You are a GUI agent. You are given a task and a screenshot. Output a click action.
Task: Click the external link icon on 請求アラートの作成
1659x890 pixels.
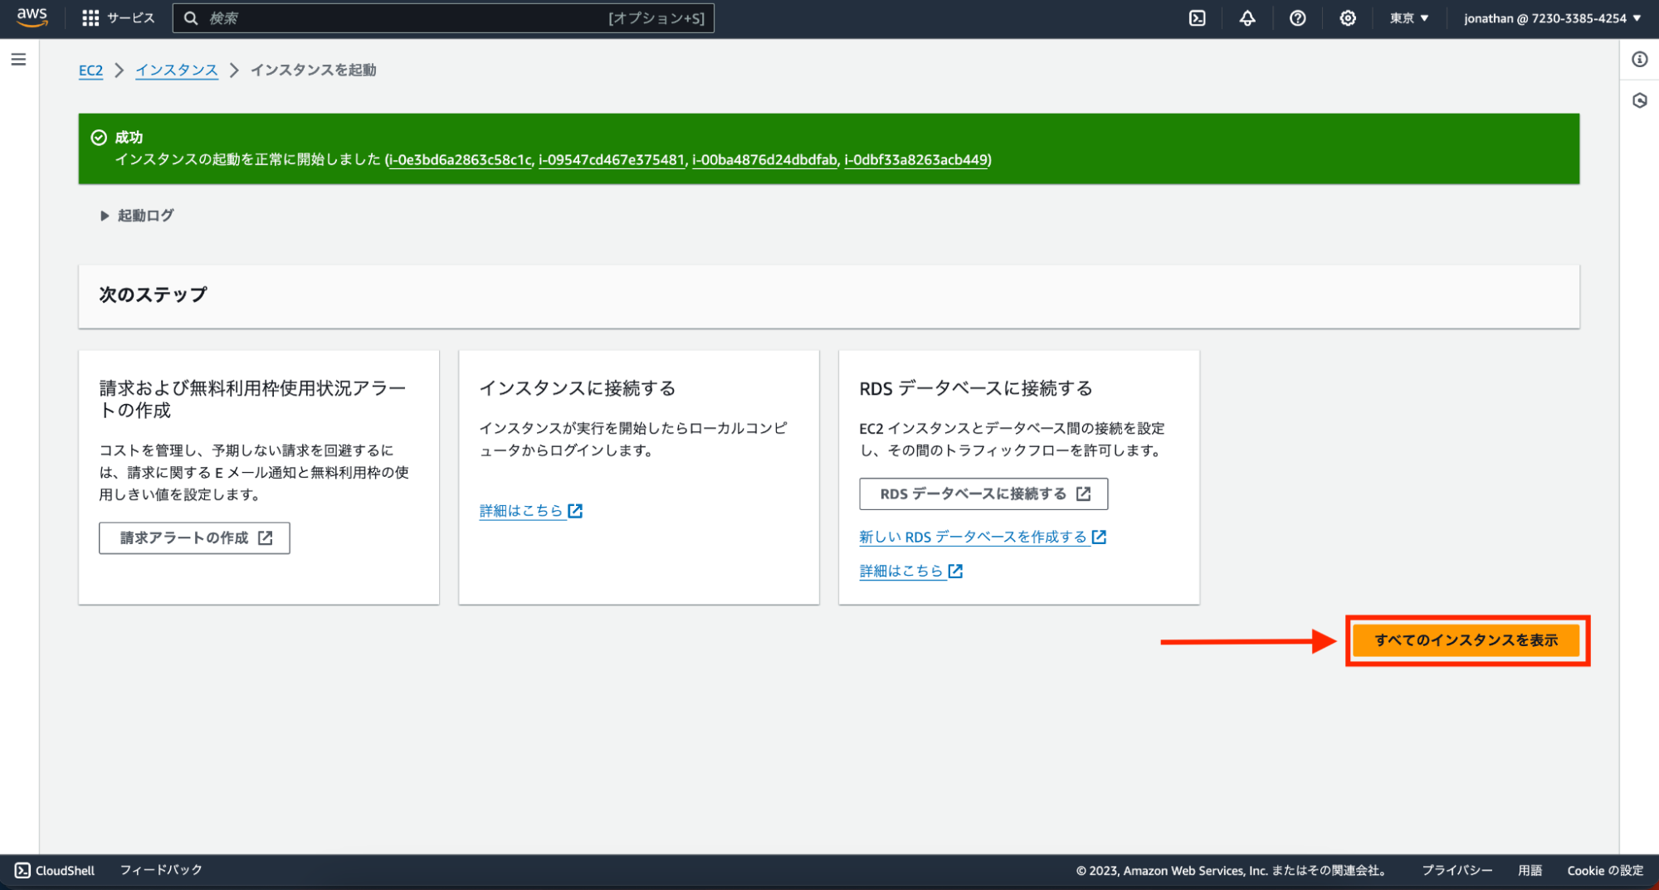[266, 538]
